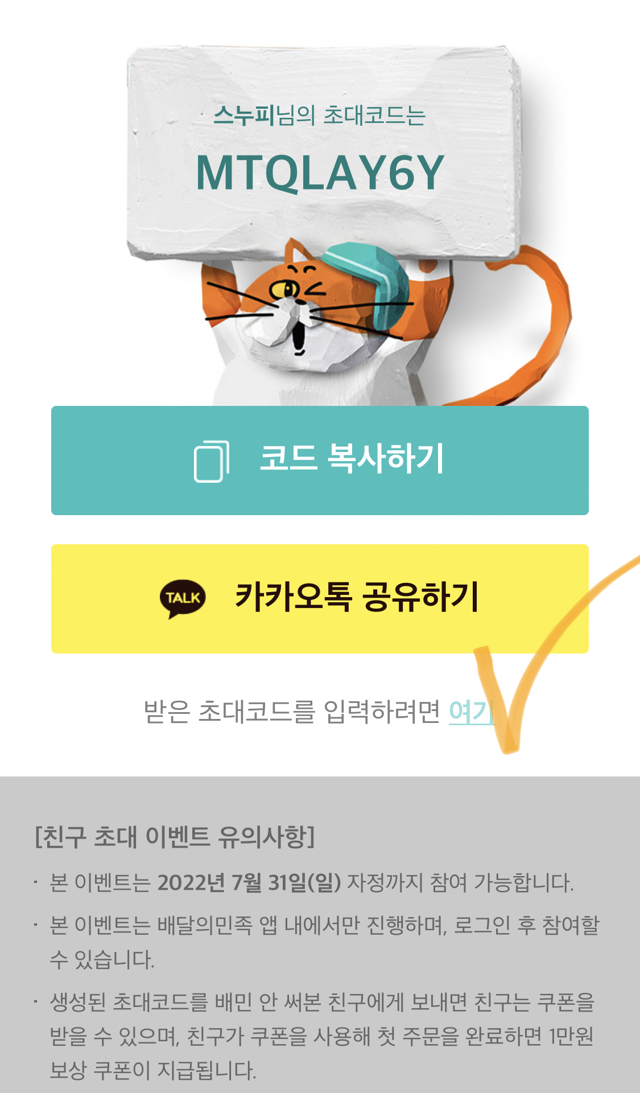Click the copy pages icon
The width and height of the screenshot is (640, 1093).
(212, 461)
